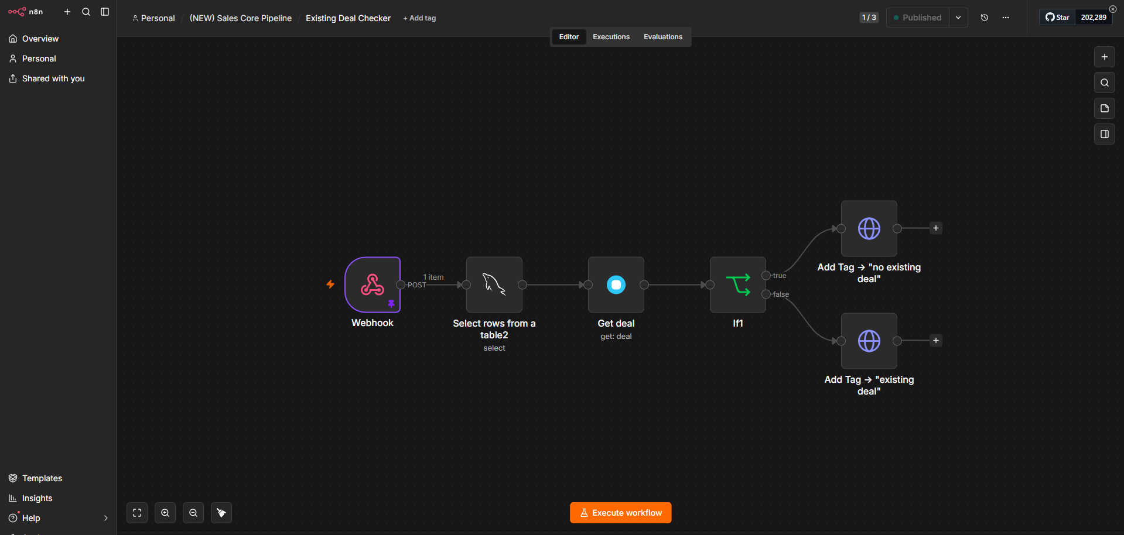Click Add tag
The width and height of the screenshot is (1124, 535).
[x=419, y=18]
